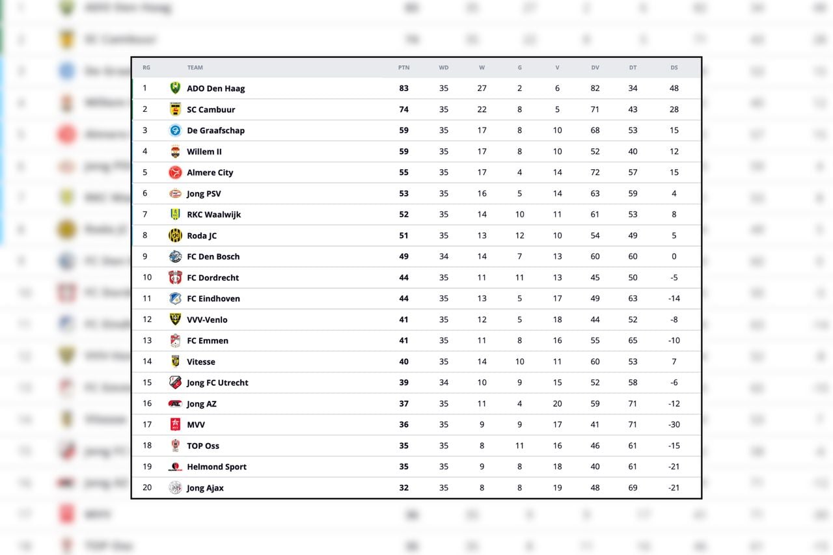Select the VVV-Venlo team name

tap(207, 319)
